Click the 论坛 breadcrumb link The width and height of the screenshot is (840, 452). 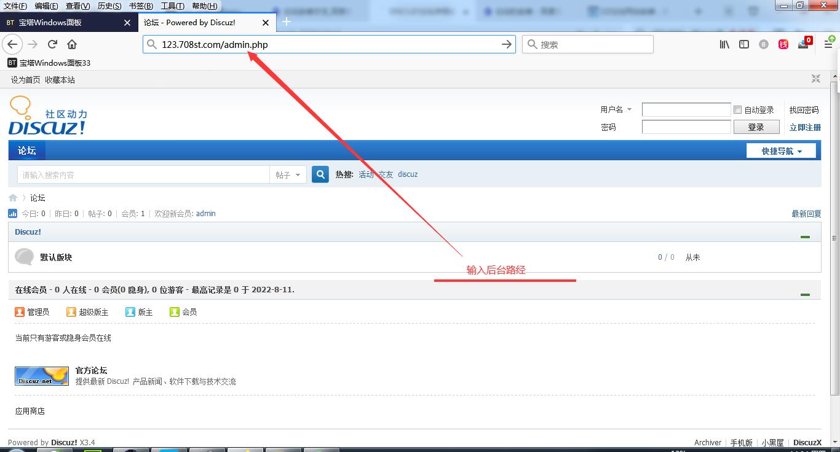[x=38, y=198]
